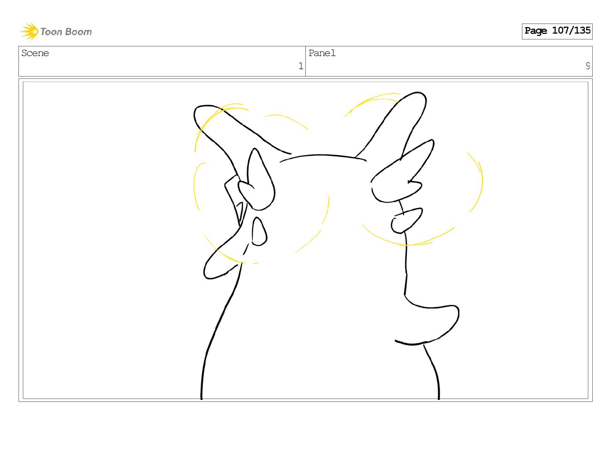The width and height of the screenshot is (612, 473).
Task: Click the 'Page 107/135' page indicator
Action: click(557, 31)
